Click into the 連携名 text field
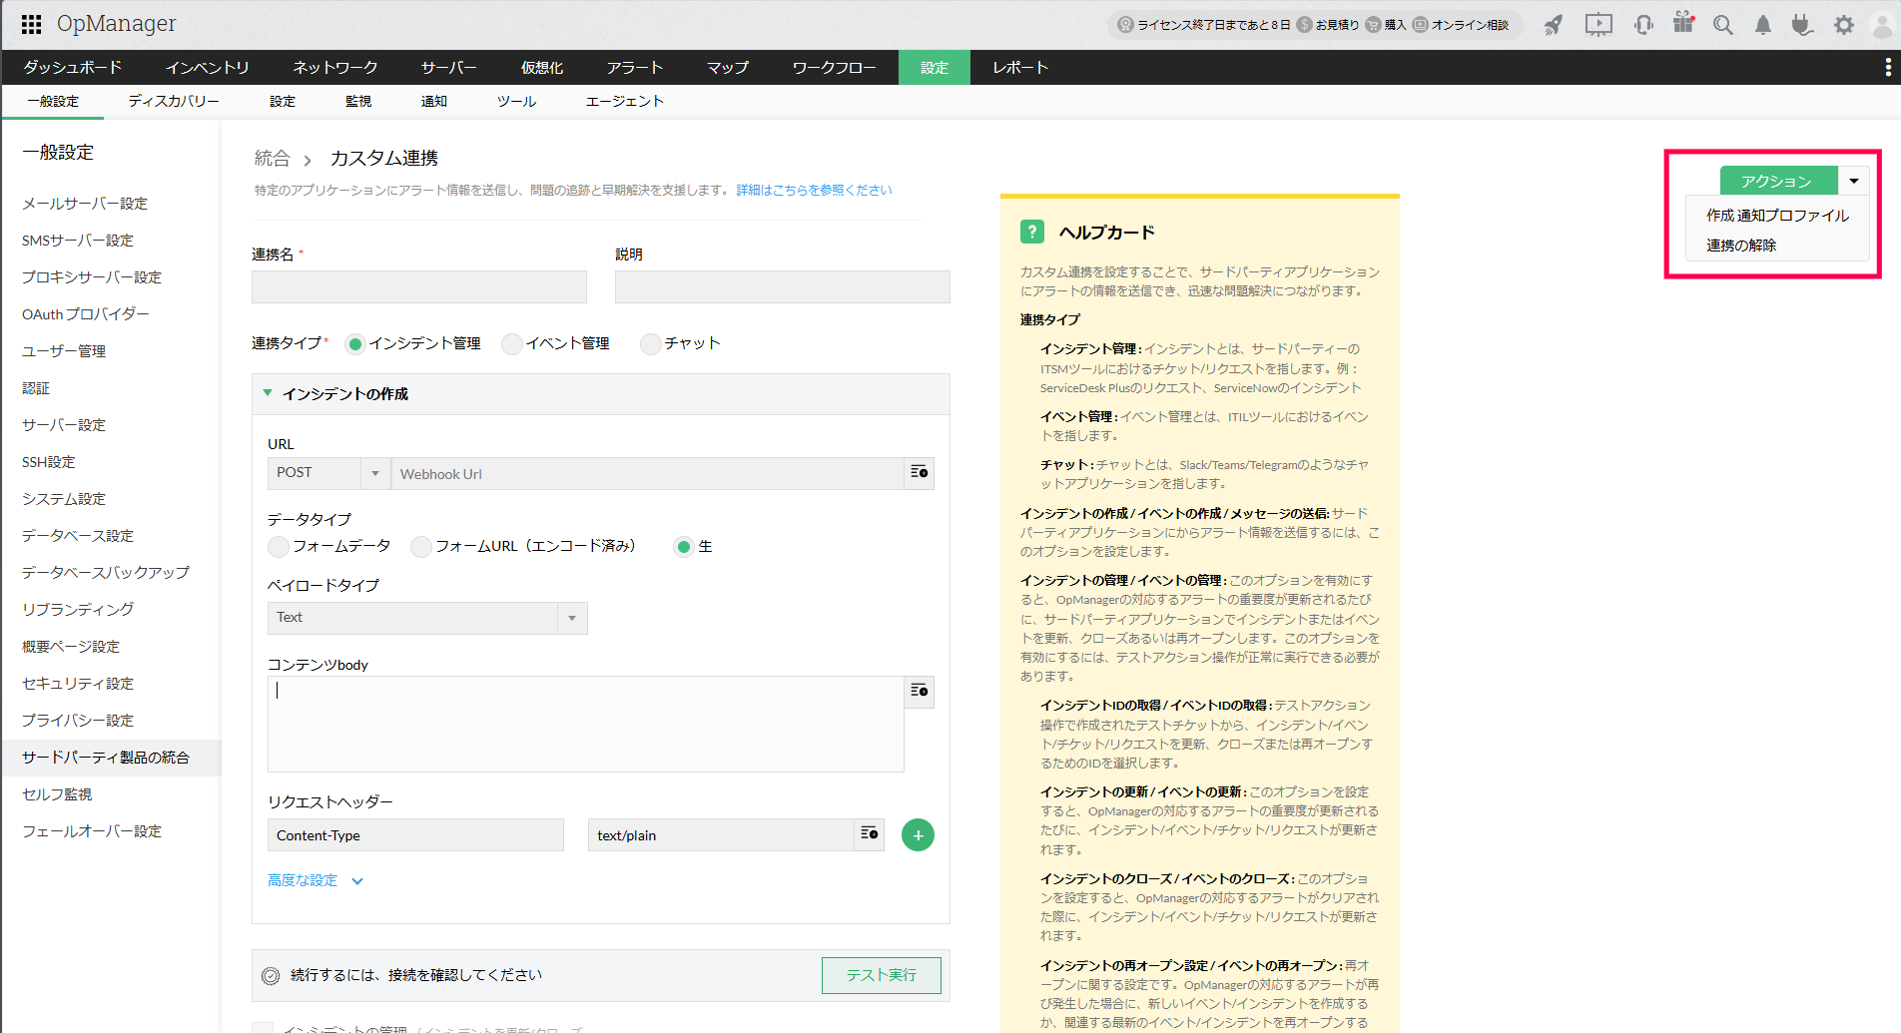Image resolution: width=1901 pixels, height=1033 pixels. (419, 287)
